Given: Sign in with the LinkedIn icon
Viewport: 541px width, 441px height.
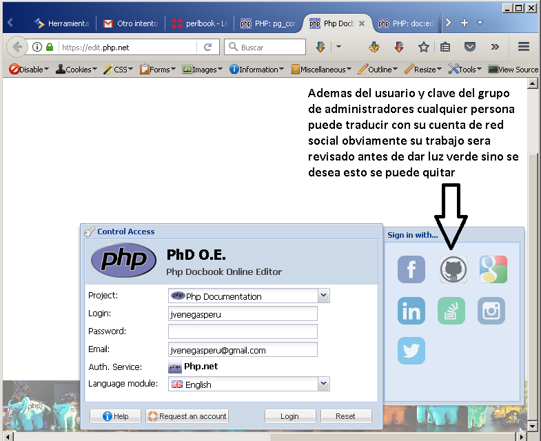Looking at the screenshot, I should click(411, 311).
